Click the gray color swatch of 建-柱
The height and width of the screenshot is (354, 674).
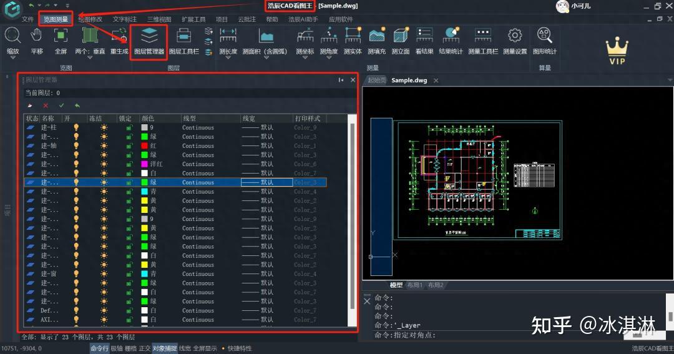pos(144,127)
